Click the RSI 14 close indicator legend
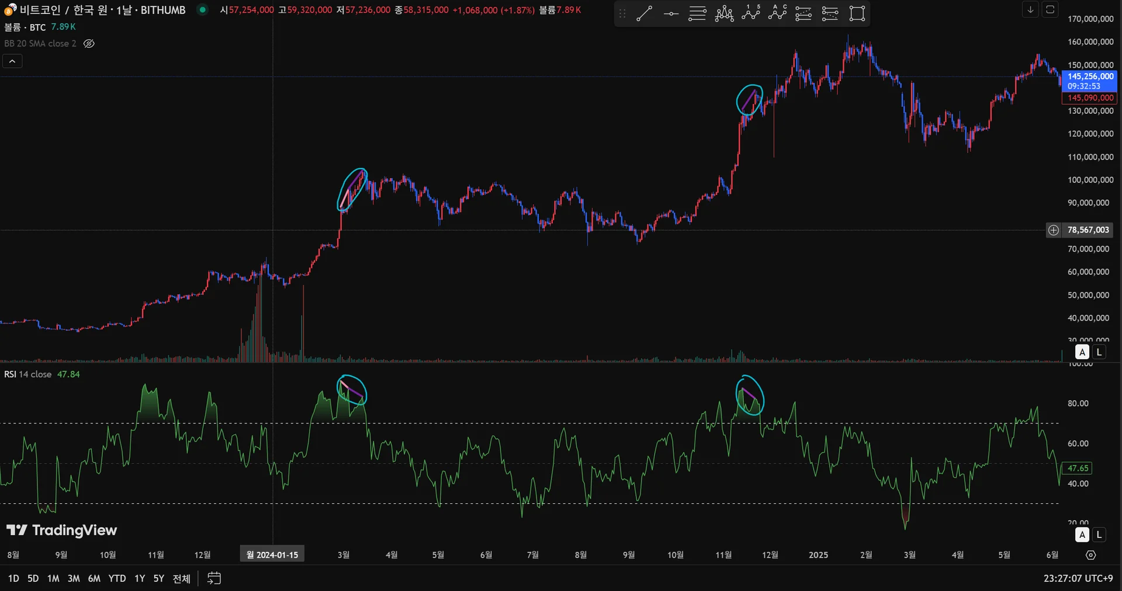1122x591 pixels. pos(27,374)
